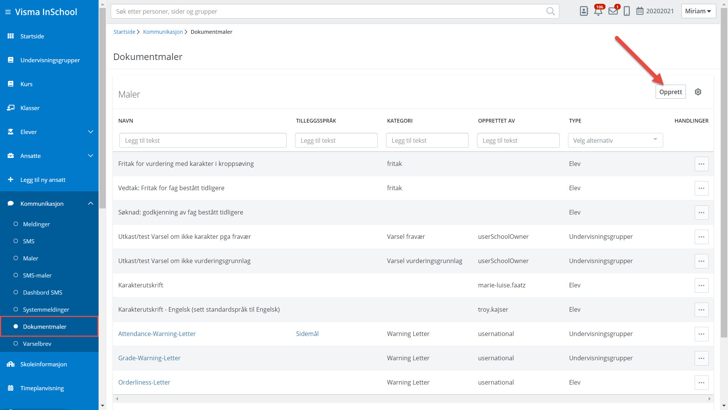Expand the Elever sidebar section
The image size is (728, 410).
91,132
